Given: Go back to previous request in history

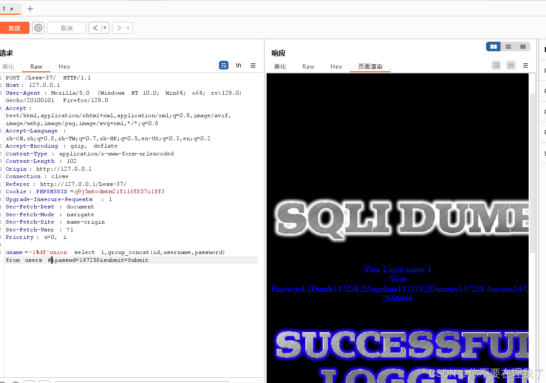Looking at the screenshot, I should click(96, 28).
